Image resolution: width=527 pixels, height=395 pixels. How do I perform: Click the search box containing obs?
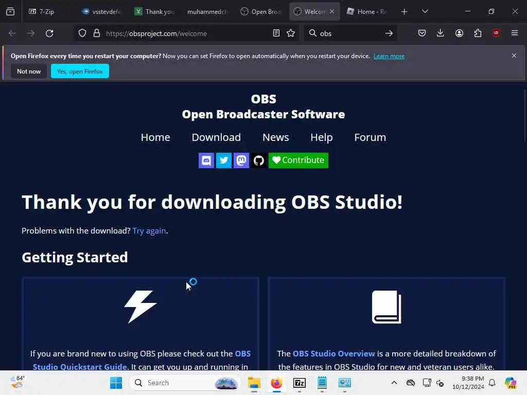(349, 33)
